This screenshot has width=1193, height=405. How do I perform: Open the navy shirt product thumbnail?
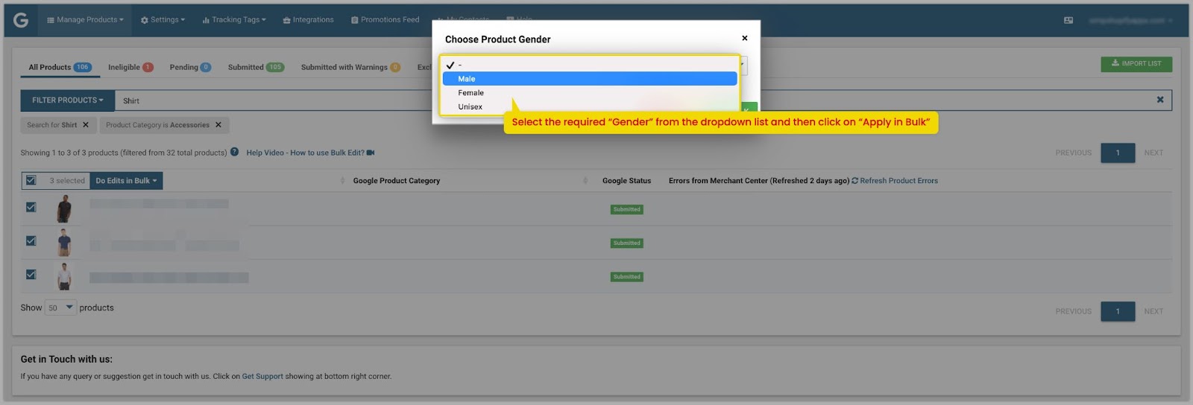click(64, 242)
